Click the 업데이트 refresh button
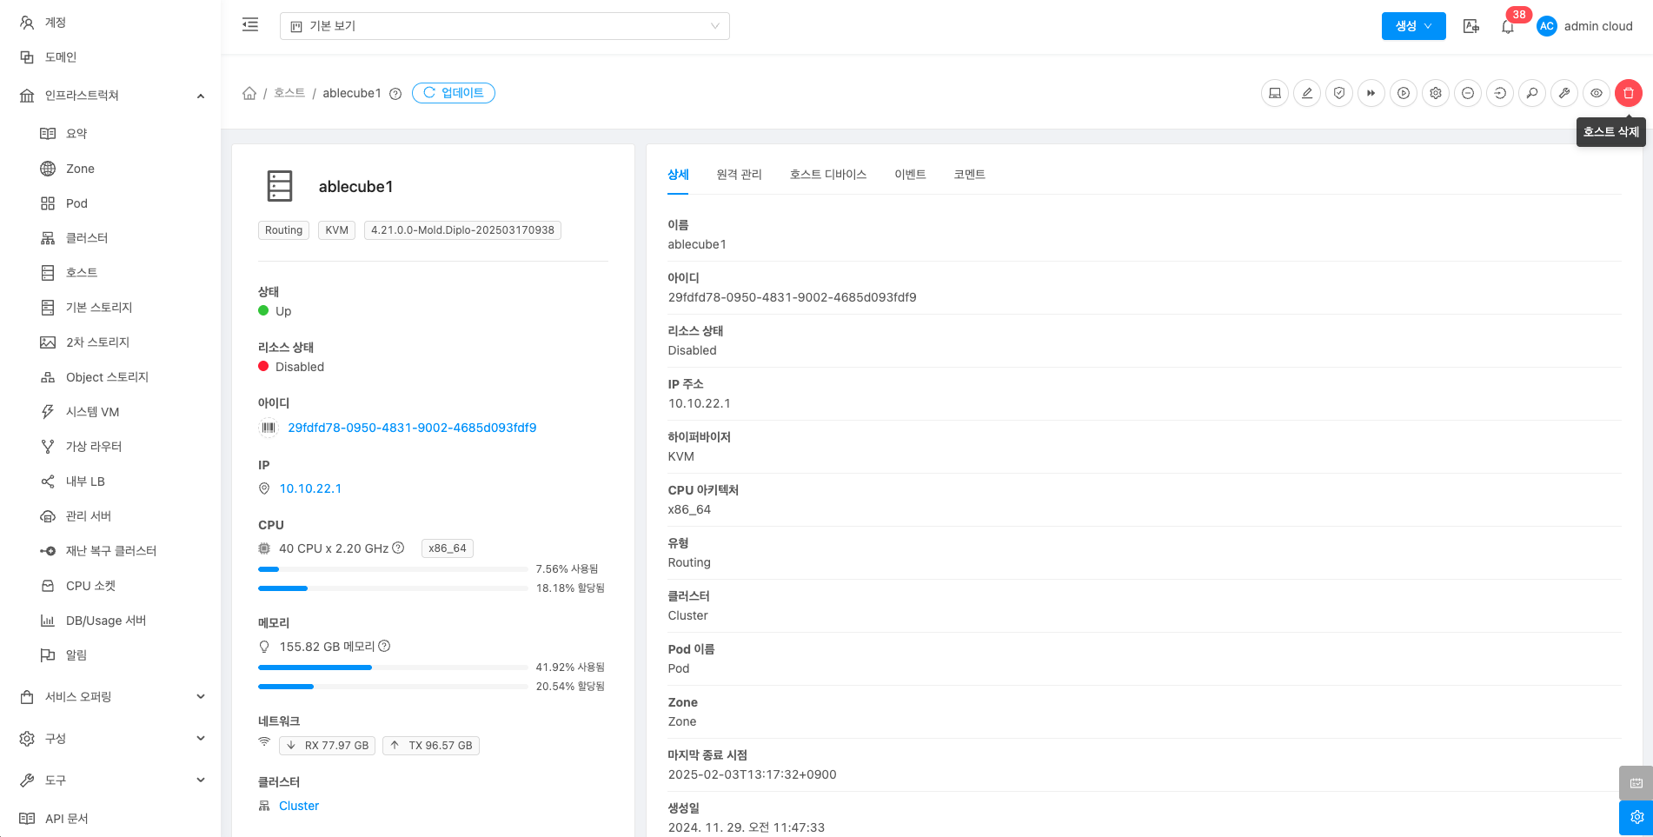This screenshot has height=837, width=1653. [x=454, y=93]
